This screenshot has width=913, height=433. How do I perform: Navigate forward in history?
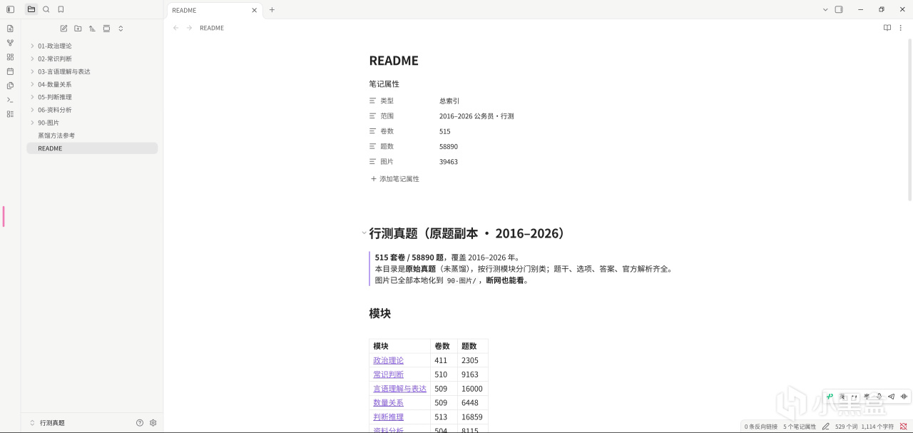click(189, 28)
